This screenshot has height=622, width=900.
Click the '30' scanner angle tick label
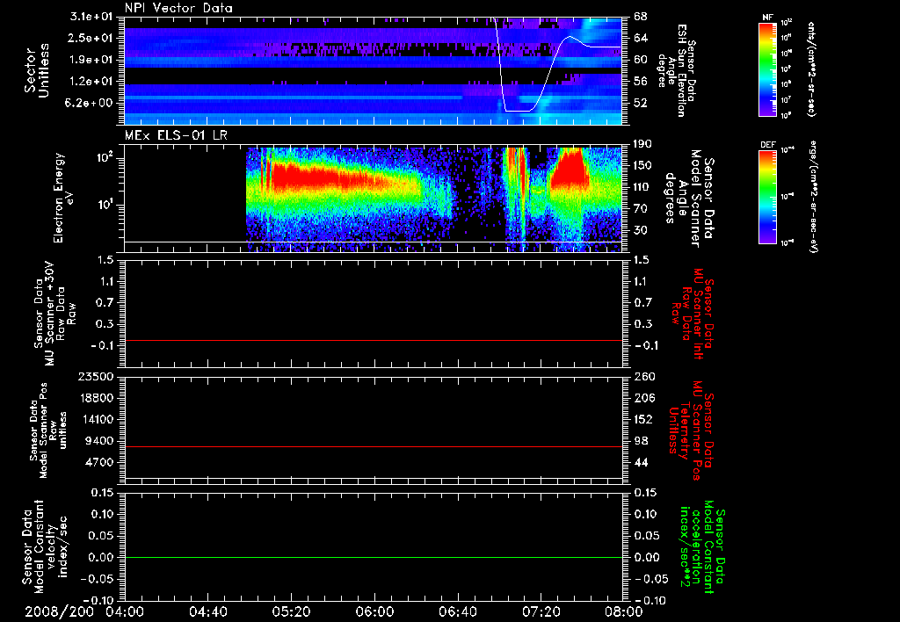coord(641,231)
